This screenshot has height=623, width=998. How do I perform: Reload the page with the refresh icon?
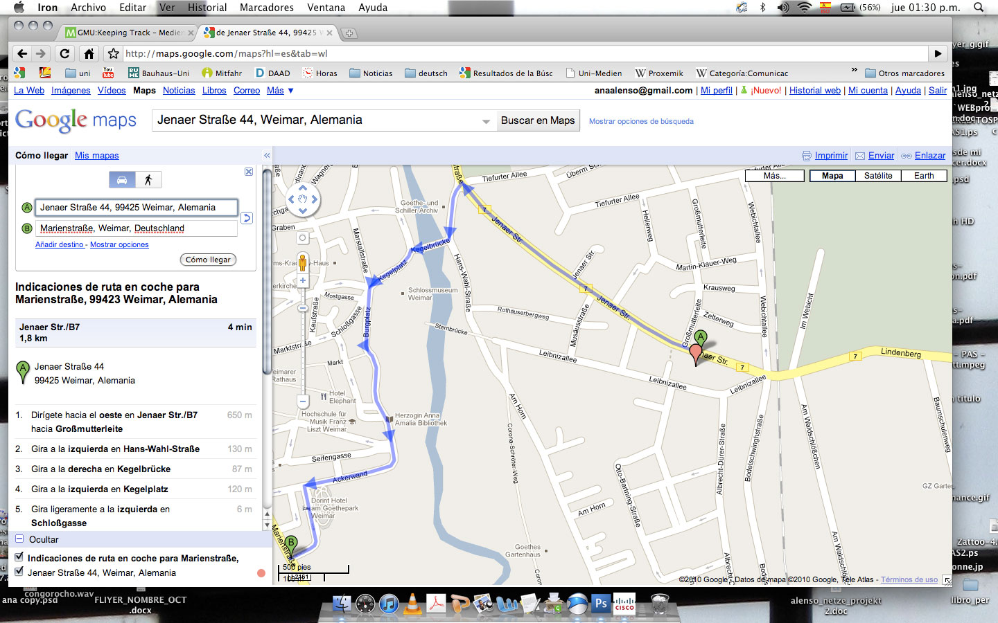point(64,53)
